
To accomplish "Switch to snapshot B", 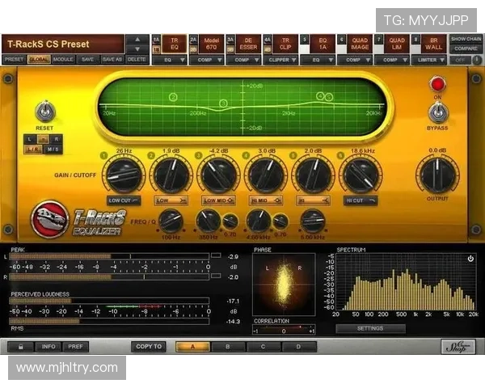I will coord(228,347).
